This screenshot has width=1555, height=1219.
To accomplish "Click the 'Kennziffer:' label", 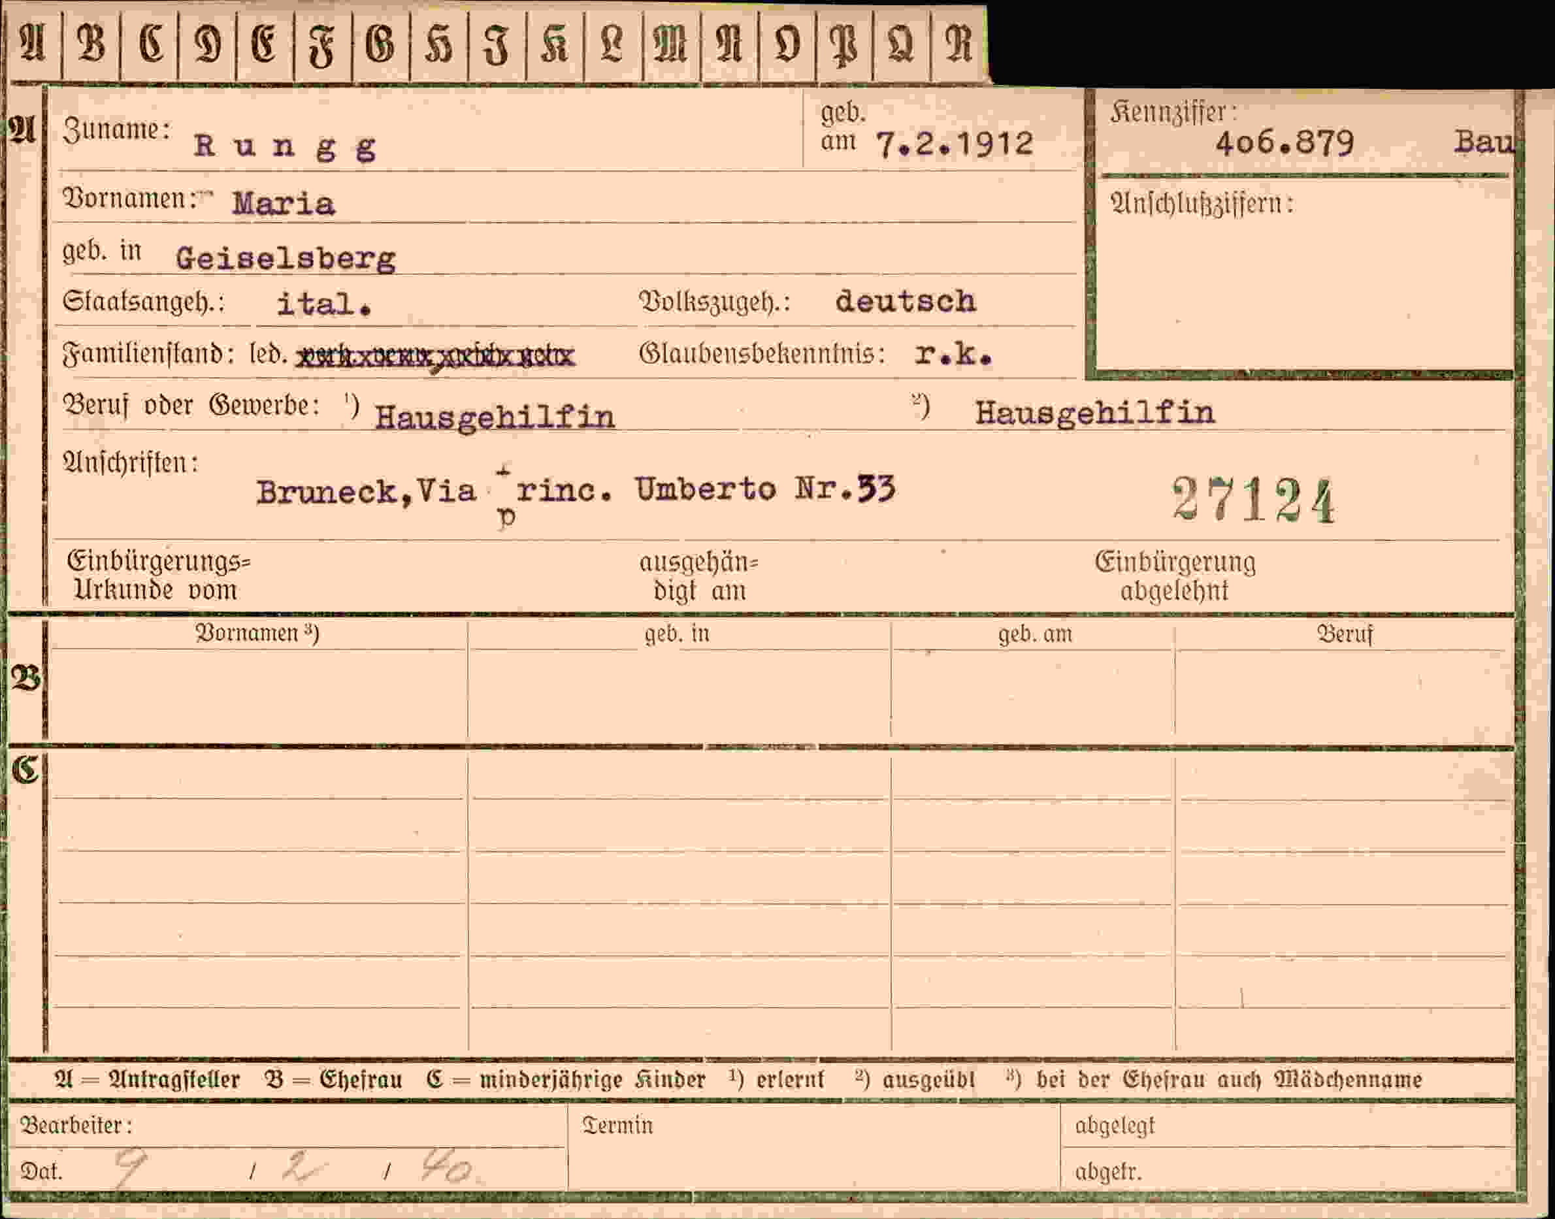I will click(1174, 112).
